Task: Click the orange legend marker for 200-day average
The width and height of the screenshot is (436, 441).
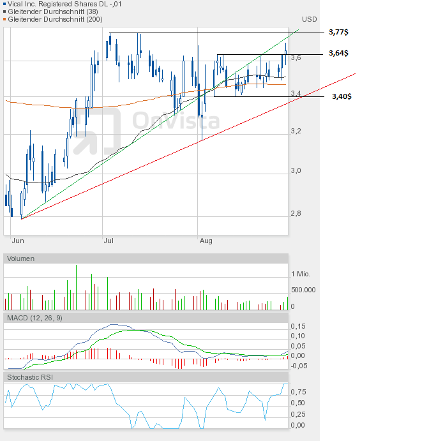Action: point(4,19)
